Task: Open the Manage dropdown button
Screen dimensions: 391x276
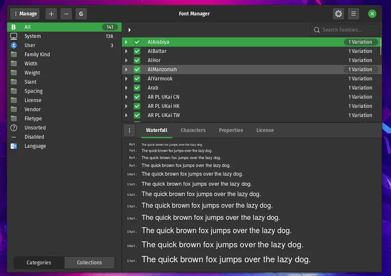Action: click(x=24, y=14)
